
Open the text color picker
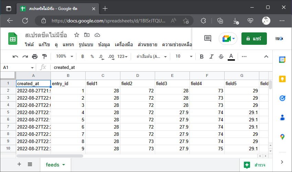[231, 57]
